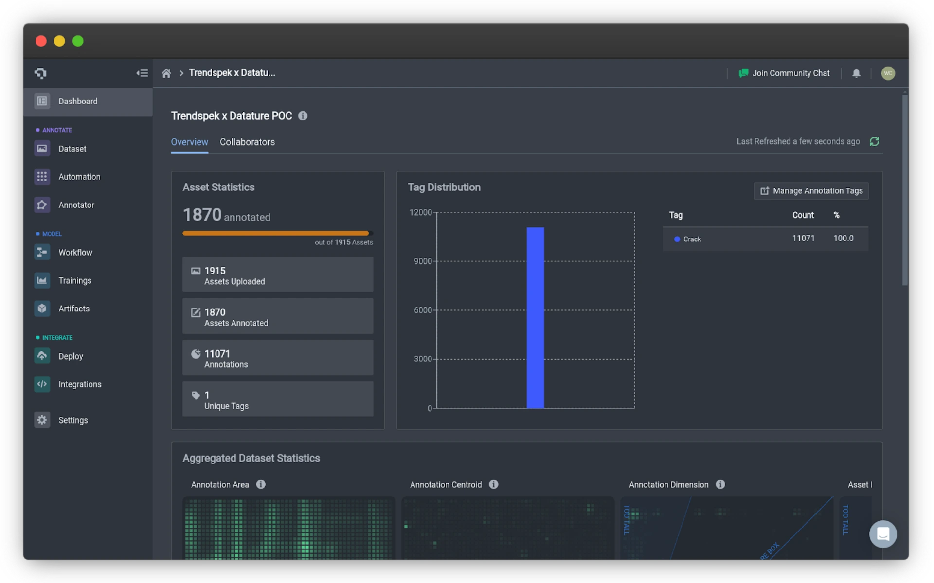Click the home breadcrumb icon
Screen dimensions: 934x583
coord(166,73)
